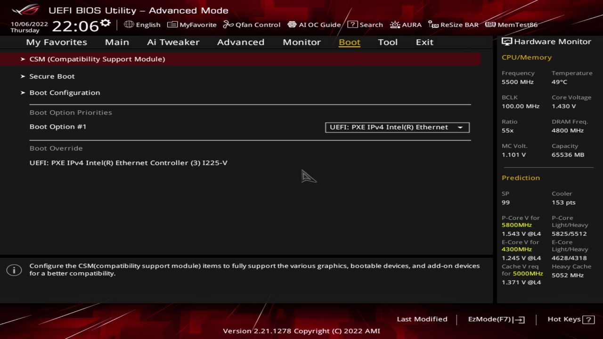The image size is (603, 339).
Task: Click the 5052 MHz Heavy Cache value
Action: (568, 275)
